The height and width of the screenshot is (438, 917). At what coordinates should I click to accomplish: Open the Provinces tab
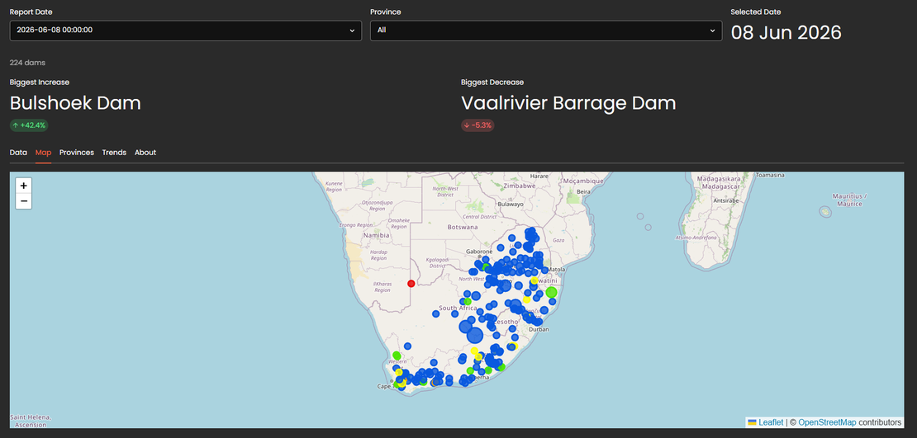[77, 153]
